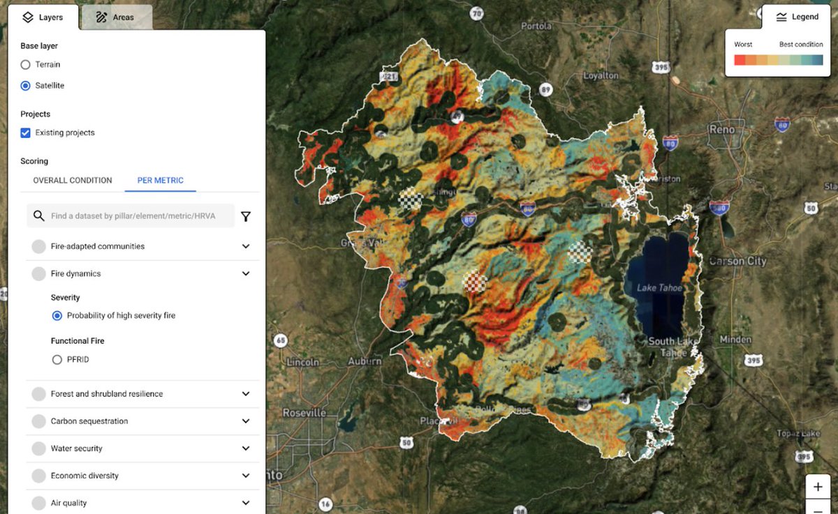The image size is (838, 514).
Task: Open the Legend panel tab
Action: click(x=796, y=17)
